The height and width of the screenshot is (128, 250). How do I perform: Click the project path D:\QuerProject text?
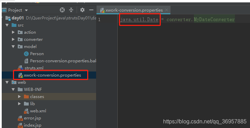(61, 18)
